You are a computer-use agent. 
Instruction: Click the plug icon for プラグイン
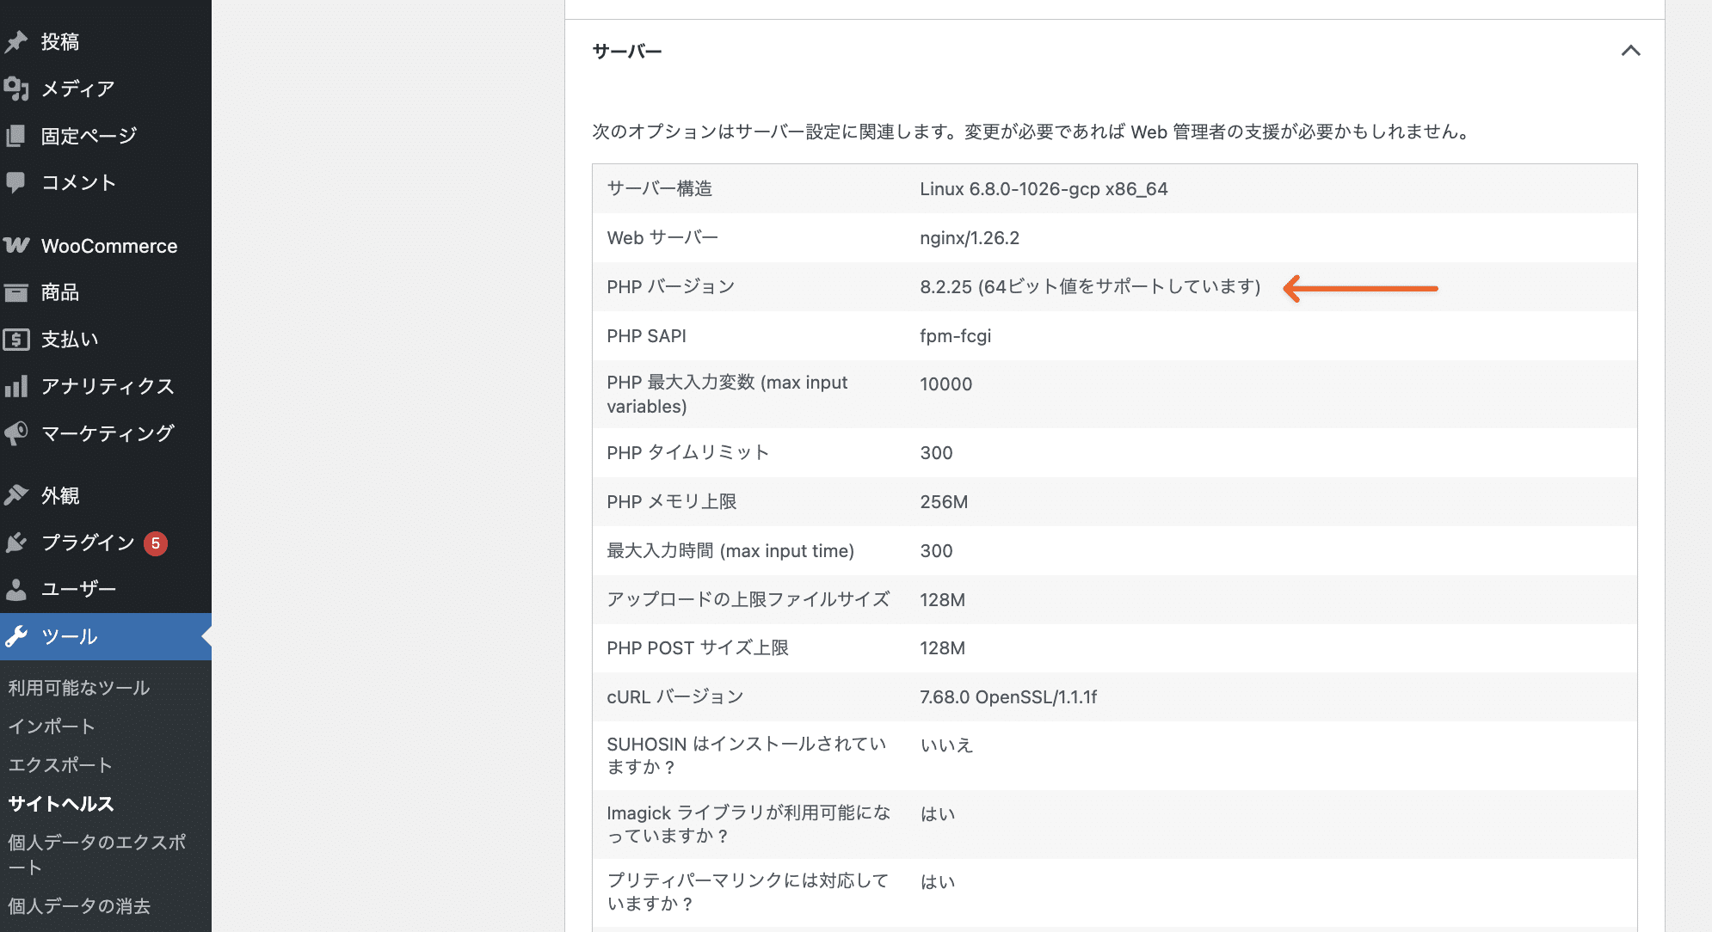(x=16, y=543)
